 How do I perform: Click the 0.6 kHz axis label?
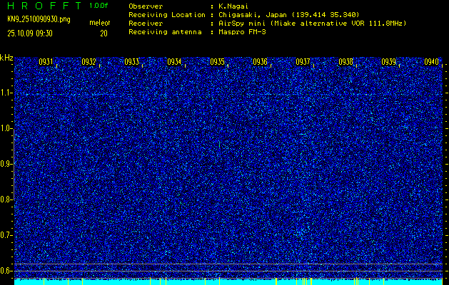coord(6,270)
